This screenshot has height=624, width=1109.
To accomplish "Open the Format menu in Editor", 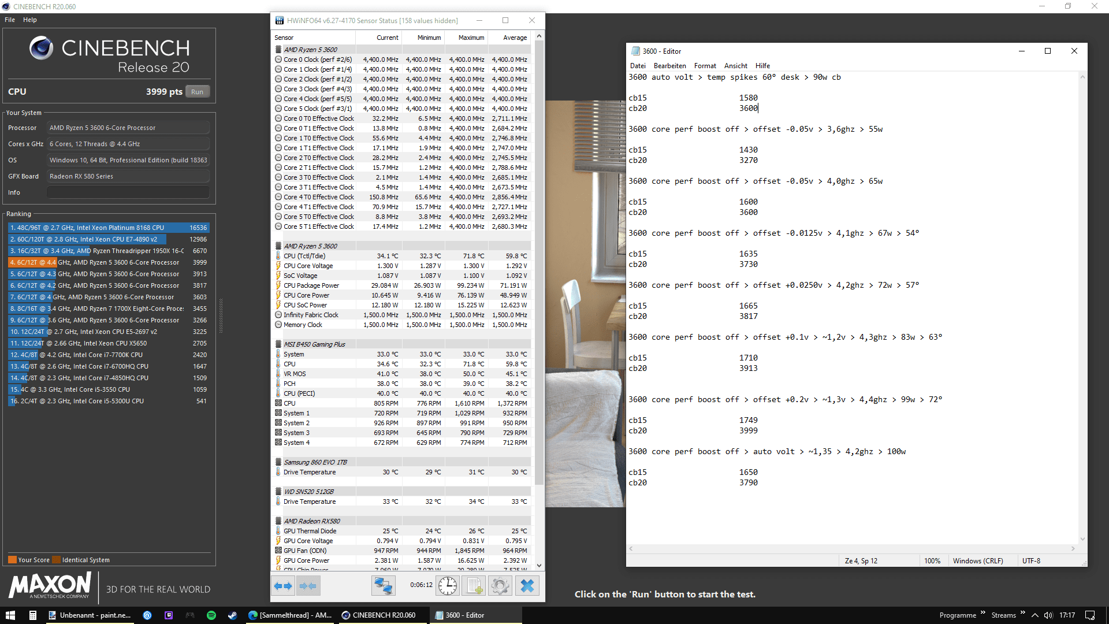I will [705, 66].
